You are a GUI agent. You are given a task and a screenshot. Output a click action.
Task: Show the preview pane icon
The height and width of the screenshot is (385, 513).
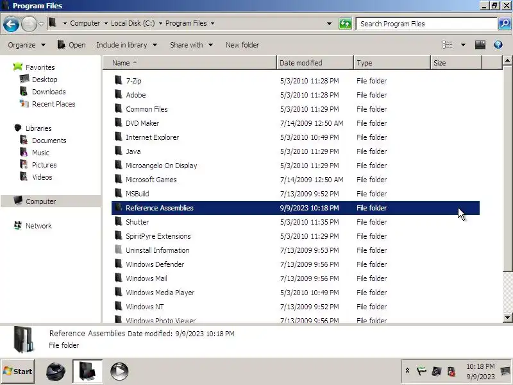[480, 45]
